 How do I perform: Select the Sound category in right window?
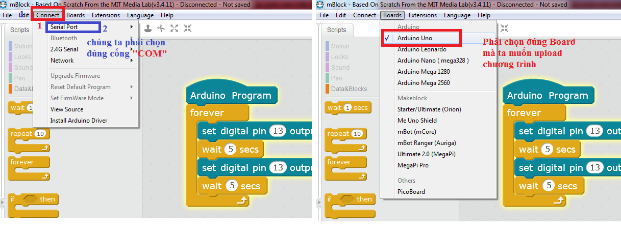point(340,68)
